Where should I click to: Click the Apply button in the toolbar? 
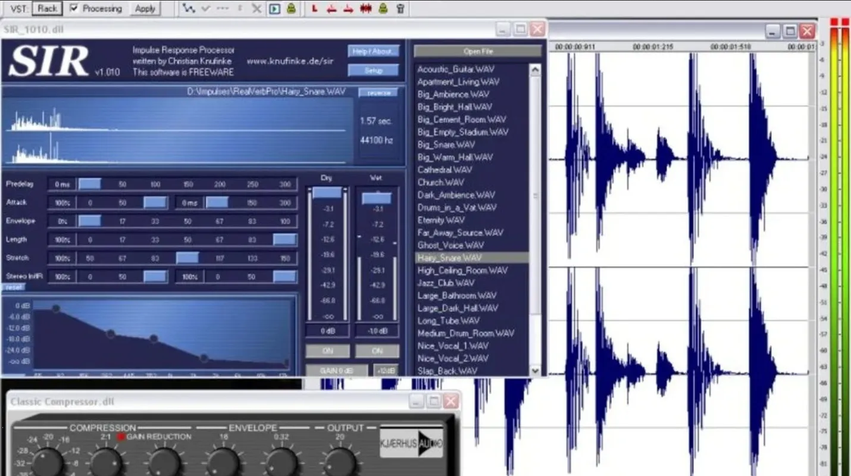[x=144, y=9]
